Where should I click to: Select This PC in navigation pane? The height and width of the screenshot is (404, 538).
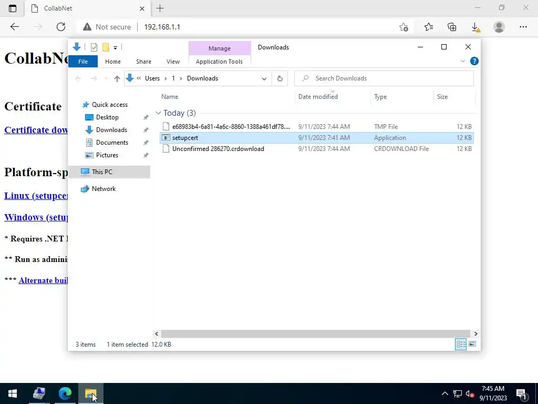(x=109, y=172)
